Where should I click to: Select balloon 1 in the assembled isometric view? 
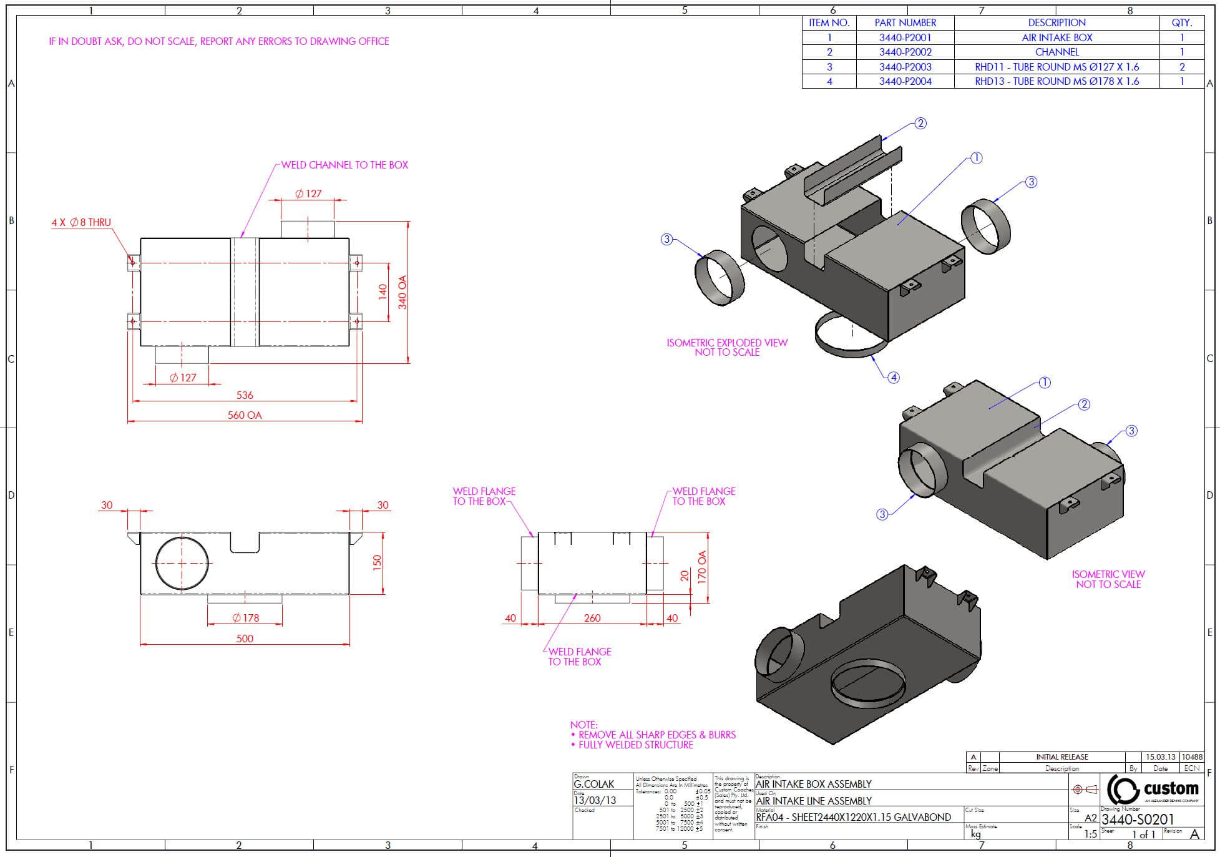1044,383
